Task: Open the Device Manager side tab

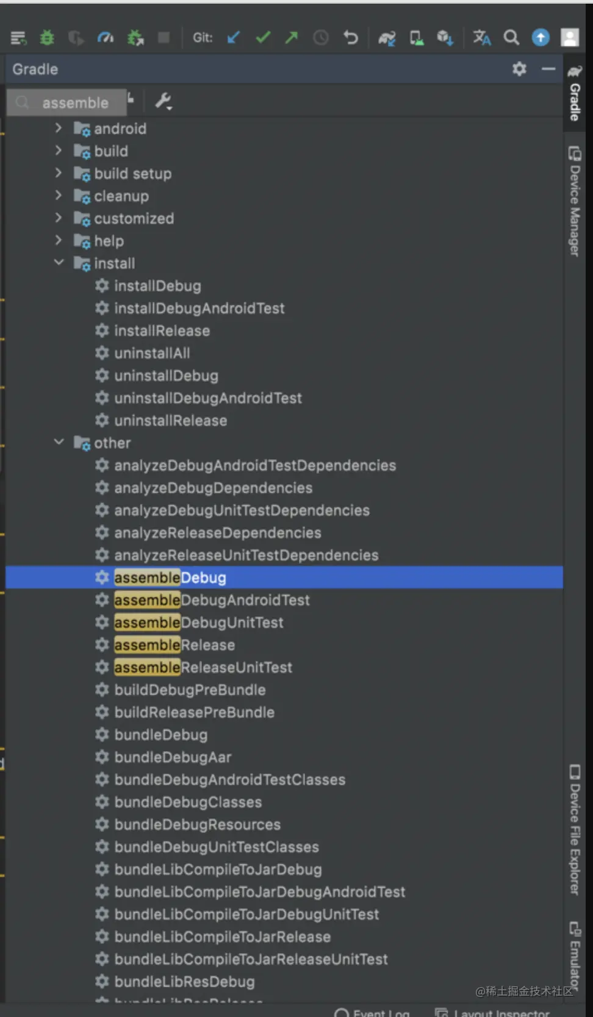Action: tap(575, 201)
